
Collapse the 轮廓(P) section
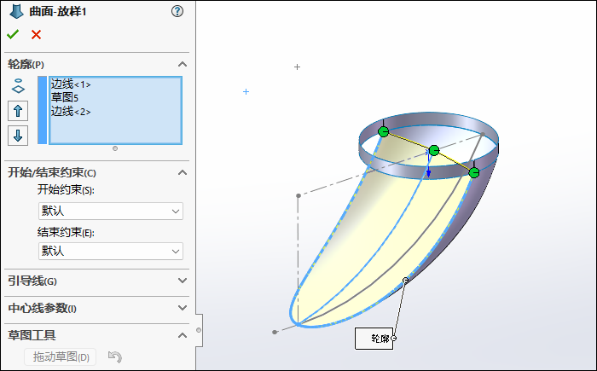point(183,64)
